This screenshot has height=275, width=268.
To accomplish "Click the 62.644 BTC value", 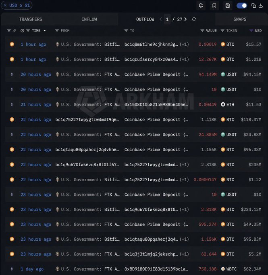I will [209, 254].
